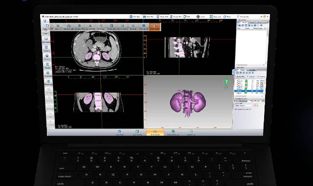Select the blue highlighted row in region list
Viewport: 313px width, 186px height.
click(249, 91)
